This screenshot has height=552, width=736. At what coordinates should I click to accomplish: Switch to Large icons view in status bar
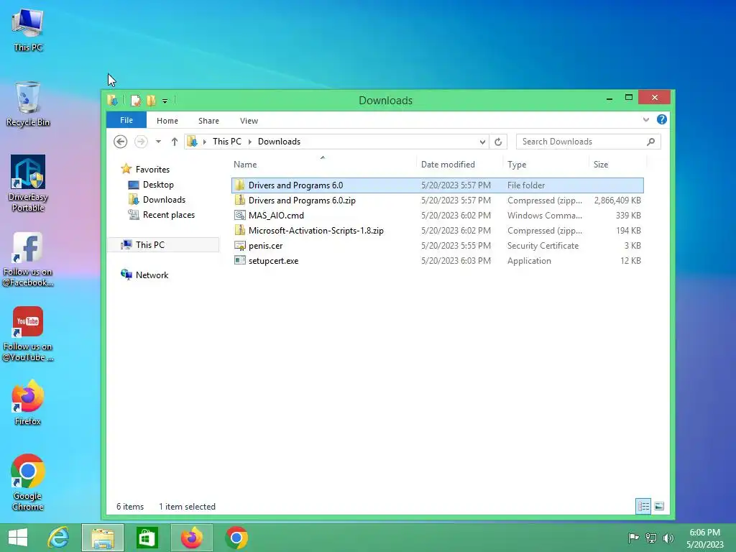[x=659, y=506]
